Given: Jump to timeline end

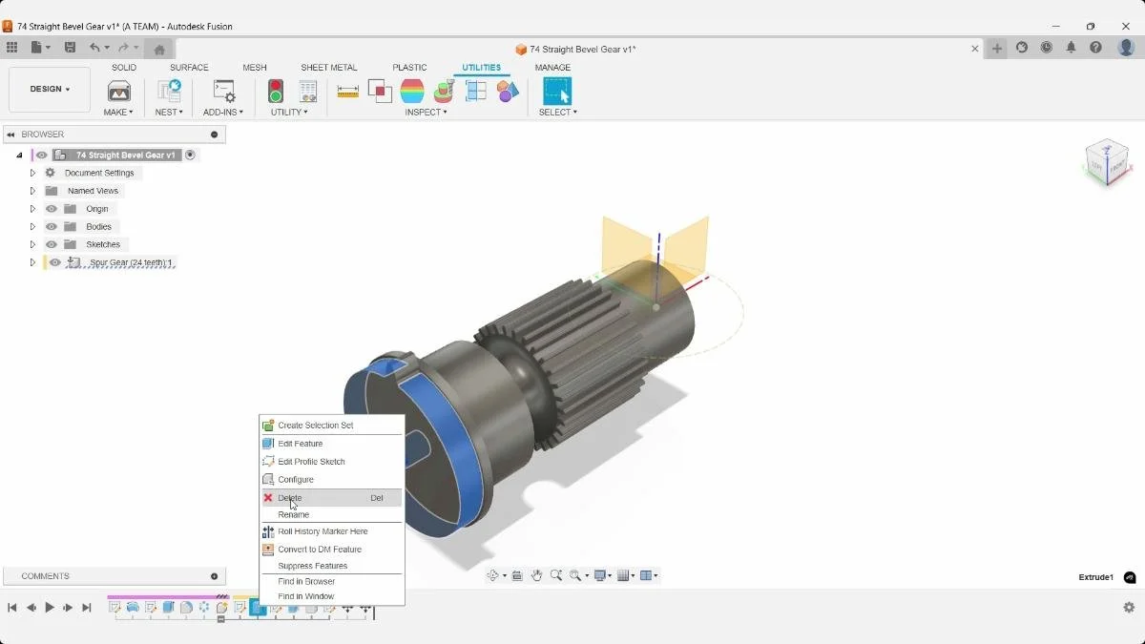Looking at the screenshot, I should click(x=87, y=608).
